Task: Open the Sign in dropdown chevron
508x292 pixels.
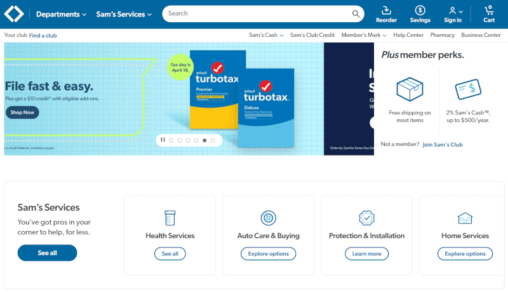Action: pyautogui.click(x=461, y=11)
